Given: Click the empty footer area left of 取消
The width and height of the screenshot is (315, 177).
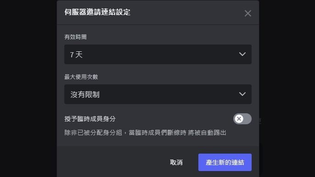Looking at the screenshot, I should tap(112, 162).
